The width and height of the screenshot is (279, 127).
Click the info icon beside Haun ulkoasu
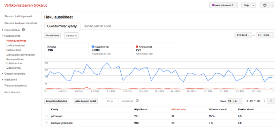(23, 29)
